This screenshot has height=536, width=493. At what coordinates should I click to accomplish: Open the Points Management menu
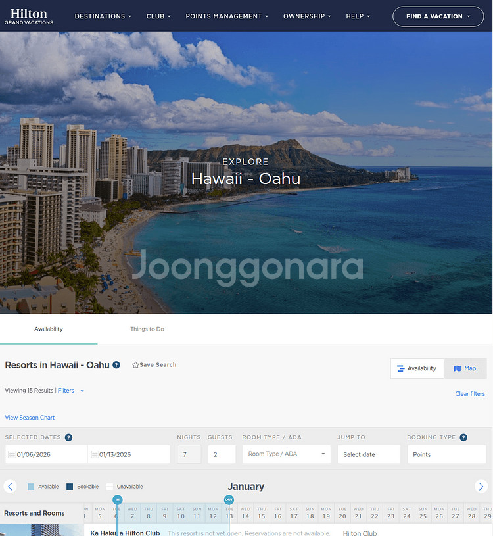(227, 16)
